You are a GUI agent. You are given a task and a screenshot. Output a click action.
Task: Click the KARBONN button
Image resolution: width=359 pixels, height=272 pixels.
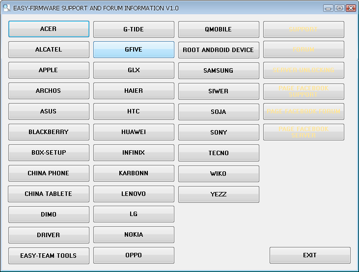click(134, 173)
